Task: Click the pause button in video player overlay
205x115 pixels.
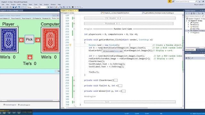Action: coord(4,113)
